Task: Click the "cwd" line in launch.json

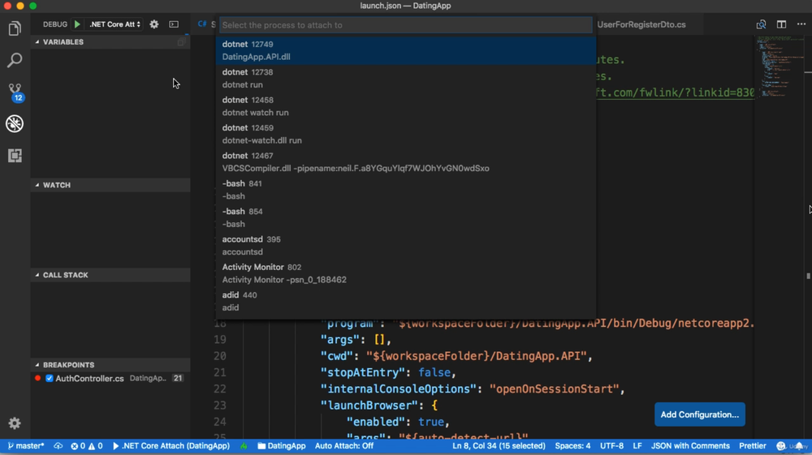Action: pyautogui.click(x=456, y=356)
